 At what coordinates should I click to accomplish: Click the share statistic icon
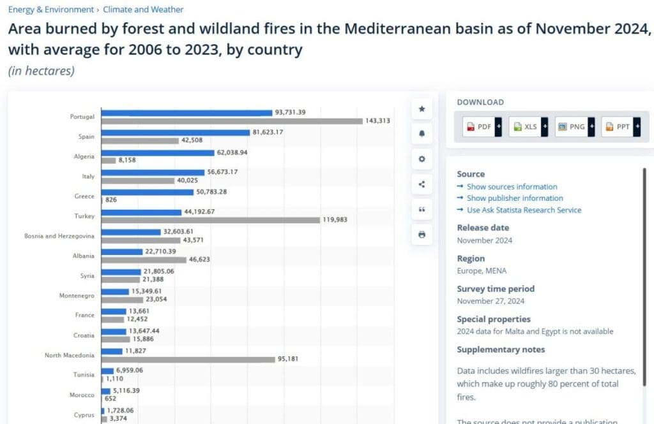click(422, 184)
